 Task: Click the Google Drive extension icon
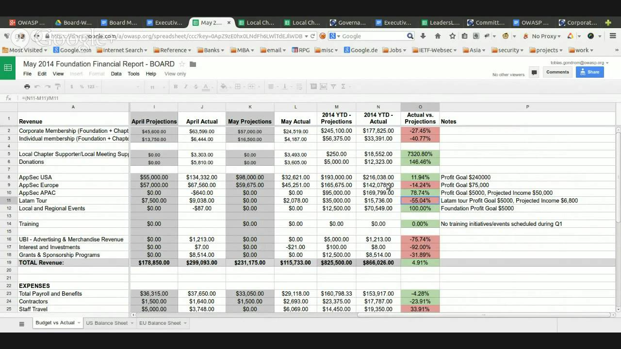pos(571,36)
